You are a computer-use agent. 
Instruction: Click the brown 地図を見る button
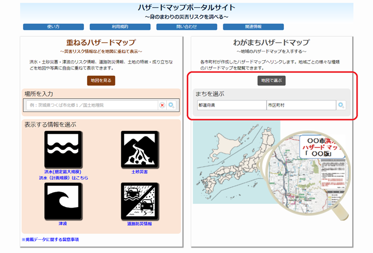pyautogui.click(x=101, y=81)
